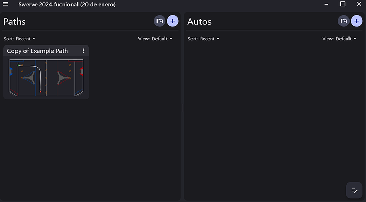Open options menu for Copy of Example Path
Viewport: 366px width, 202px height.
pos(84,51)
